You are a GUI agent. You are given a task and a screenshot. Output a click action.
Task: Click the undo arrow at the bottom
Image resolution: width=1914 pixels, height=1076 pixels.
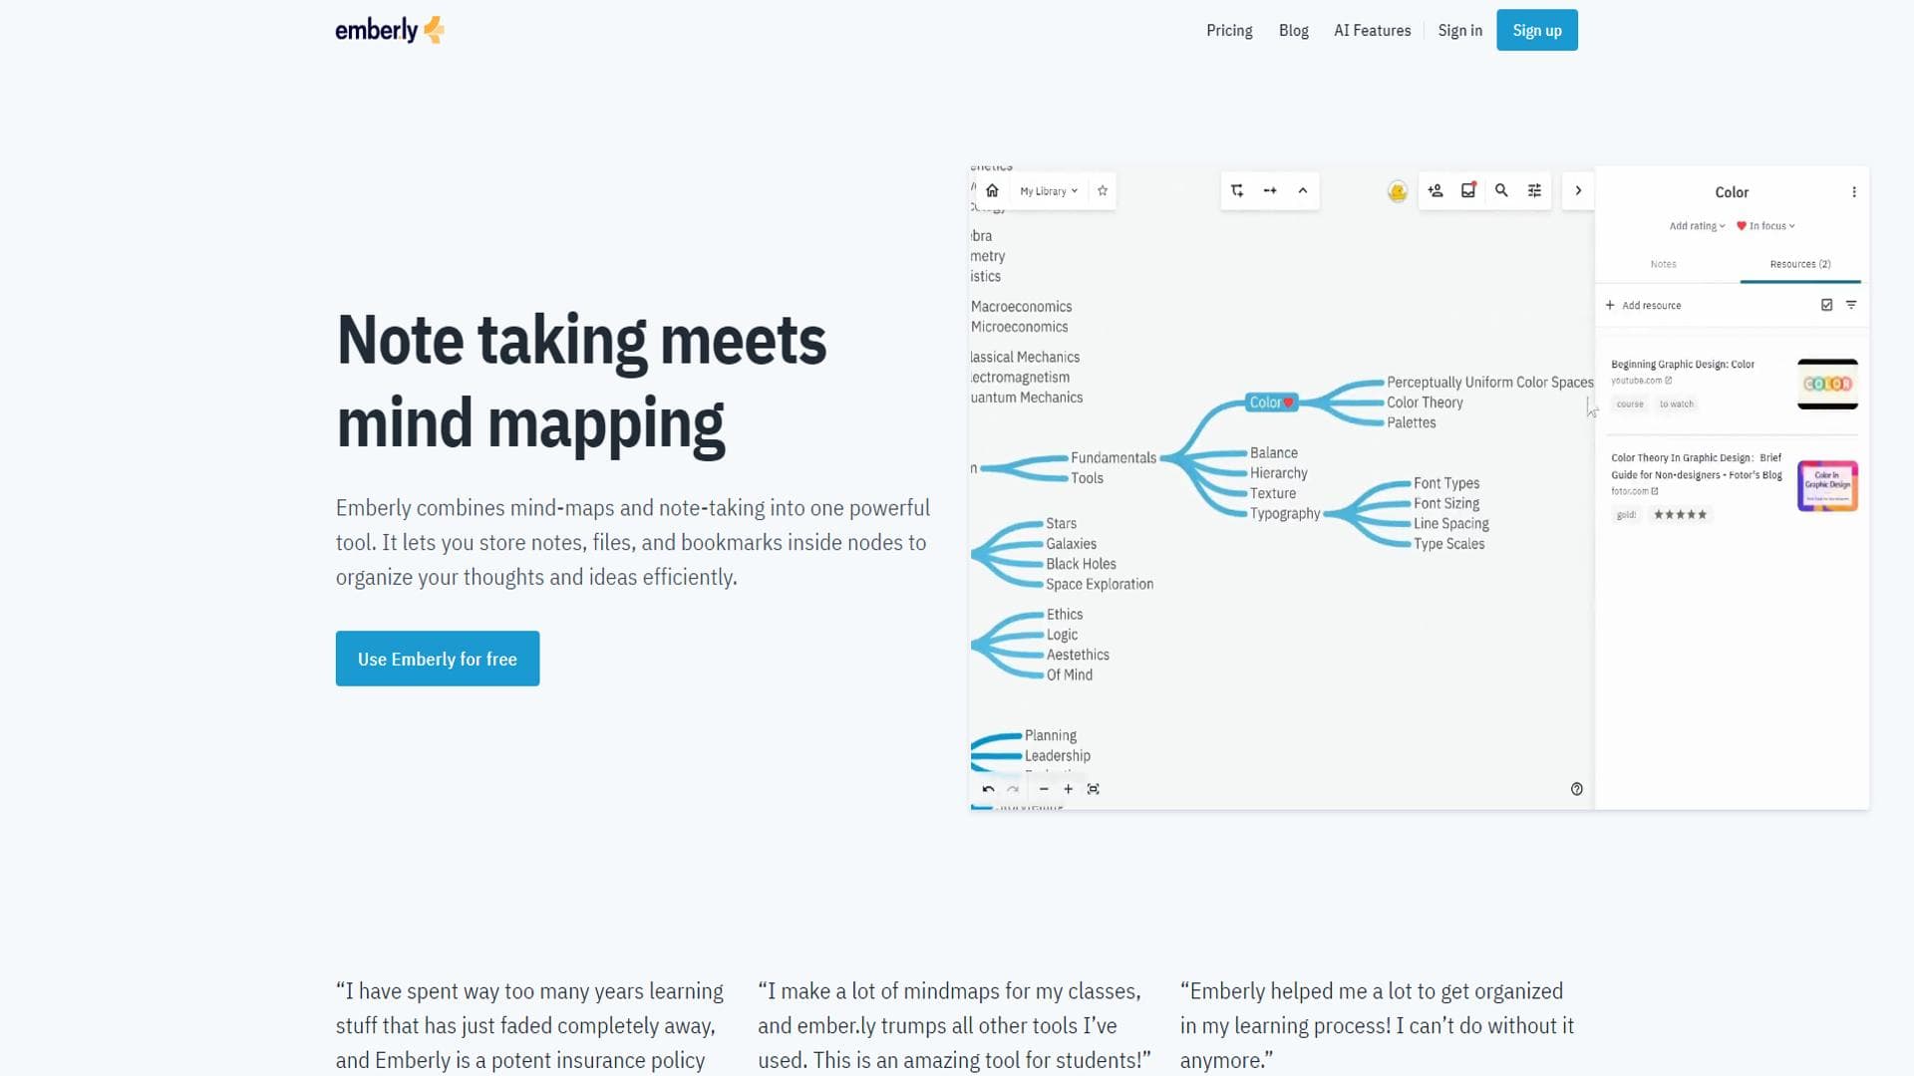tap(988, 789)
